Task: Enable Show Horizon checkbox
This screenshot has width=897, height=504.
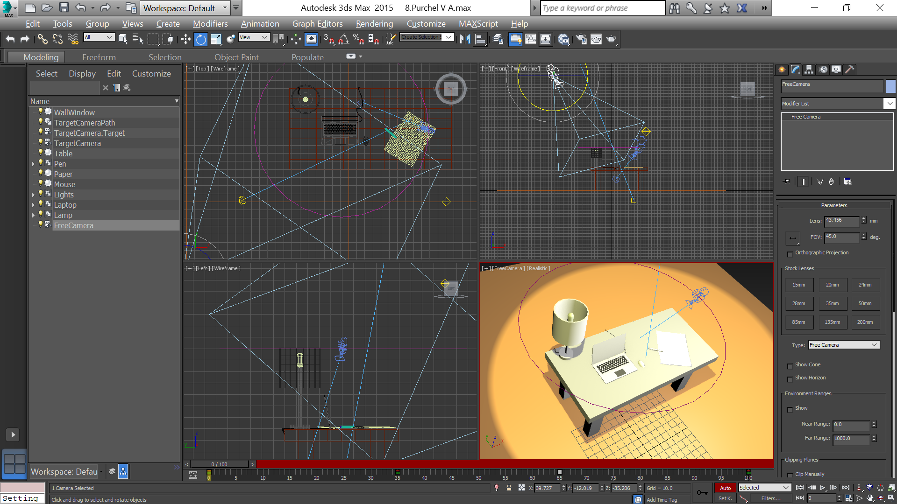Action: (790, 379)
